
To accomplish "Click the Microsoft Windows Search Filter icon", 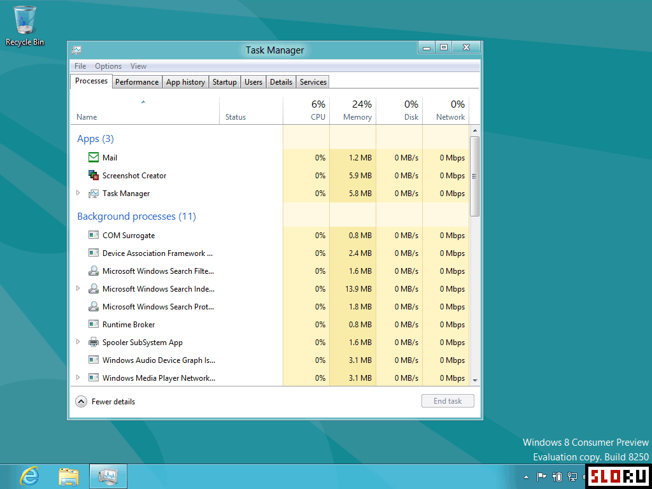I will click(94, 271).
